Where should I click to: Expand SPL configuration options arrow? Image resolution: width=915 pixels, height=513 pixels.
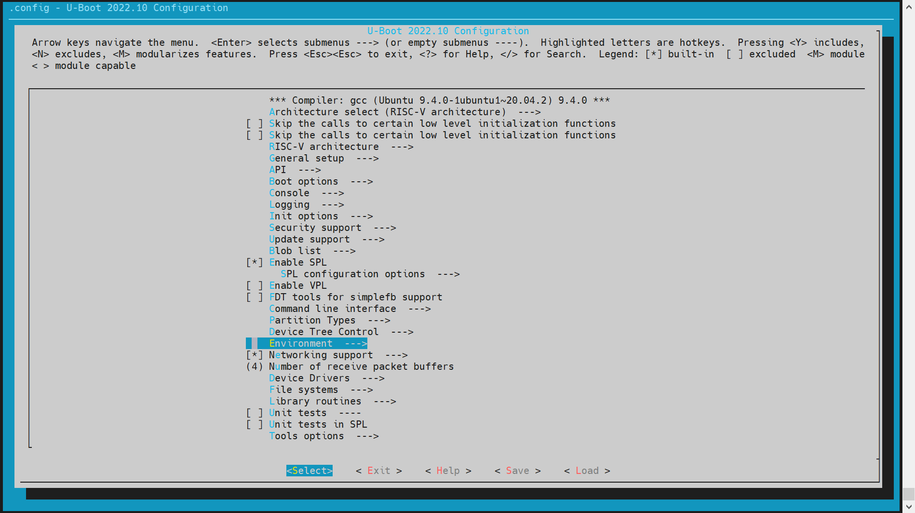tap(448, 274)
